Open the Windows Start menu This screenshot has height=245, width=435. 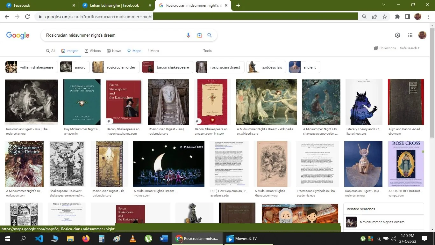click(x=7, y=239)
